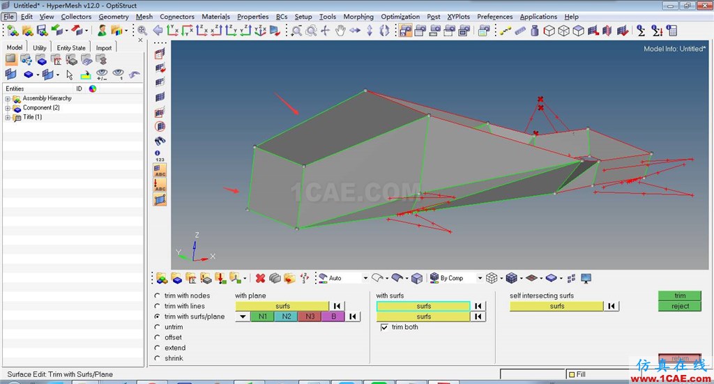Image resolution: width=714 pixels, height=384 pixels.
Task: Click the Export Solver Deck red arrow icon
Action: click(76, 31)
